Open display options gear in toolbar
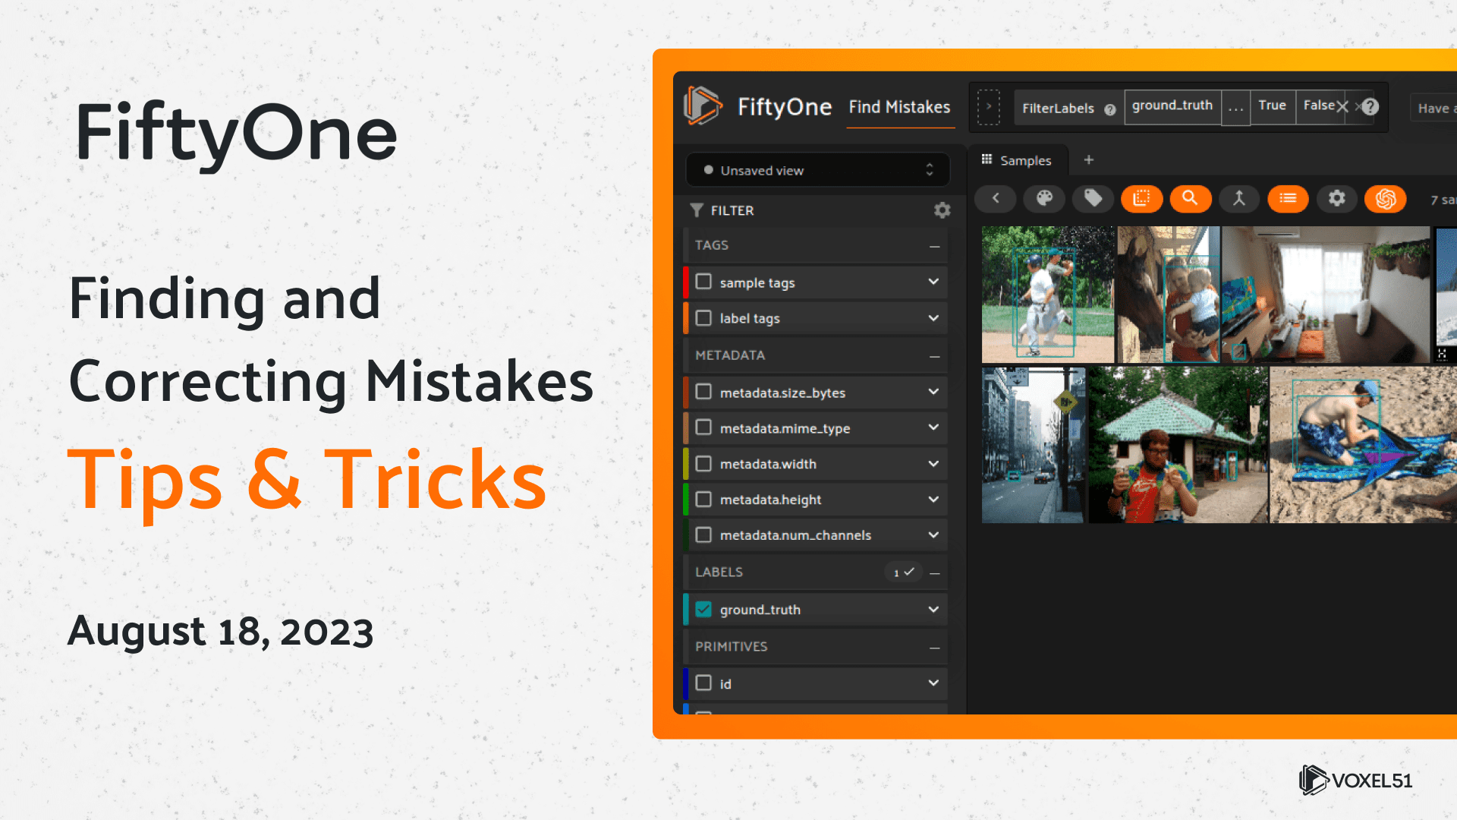This screenshot has height=820, width=1457. pos(1336,199)
